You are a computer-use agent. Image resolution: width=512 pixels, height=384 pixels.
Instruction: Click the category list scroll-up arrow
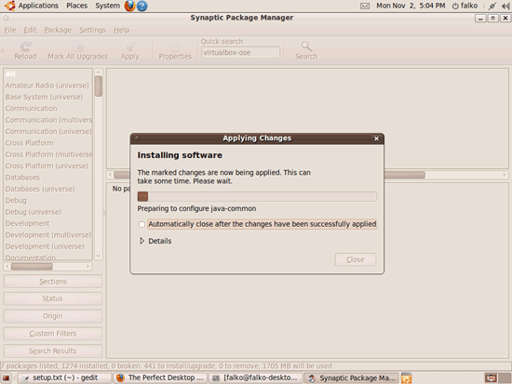pos(99,73)
